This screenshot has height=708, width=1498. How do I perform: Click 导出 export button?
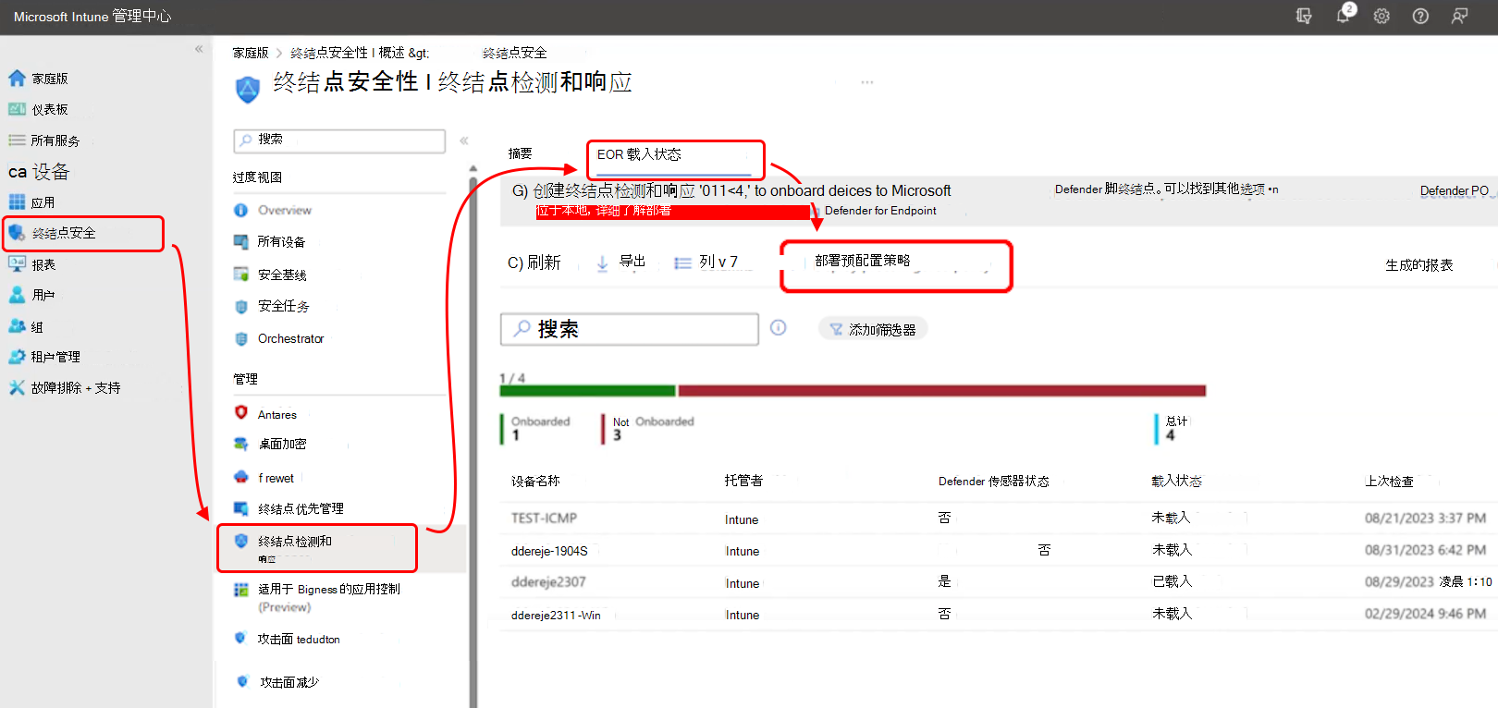(621, 262)
